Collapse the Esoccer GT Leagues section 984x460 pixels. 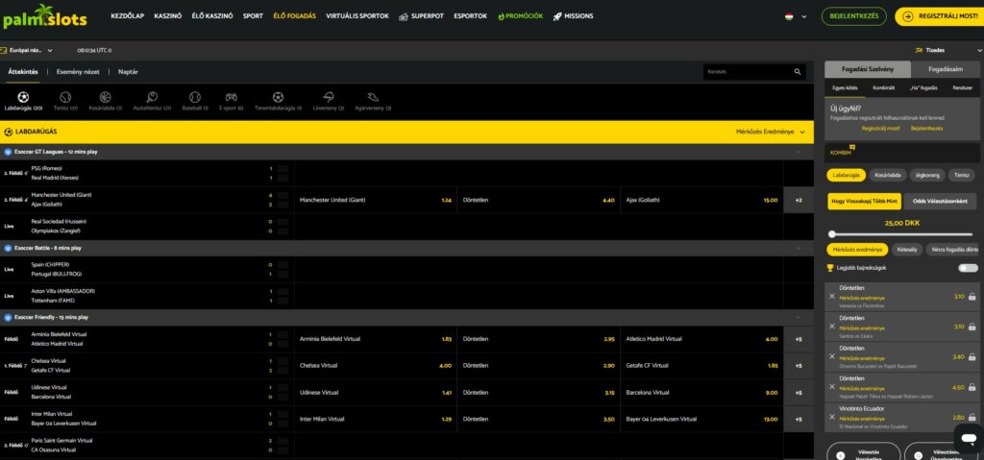click(799, 152)
